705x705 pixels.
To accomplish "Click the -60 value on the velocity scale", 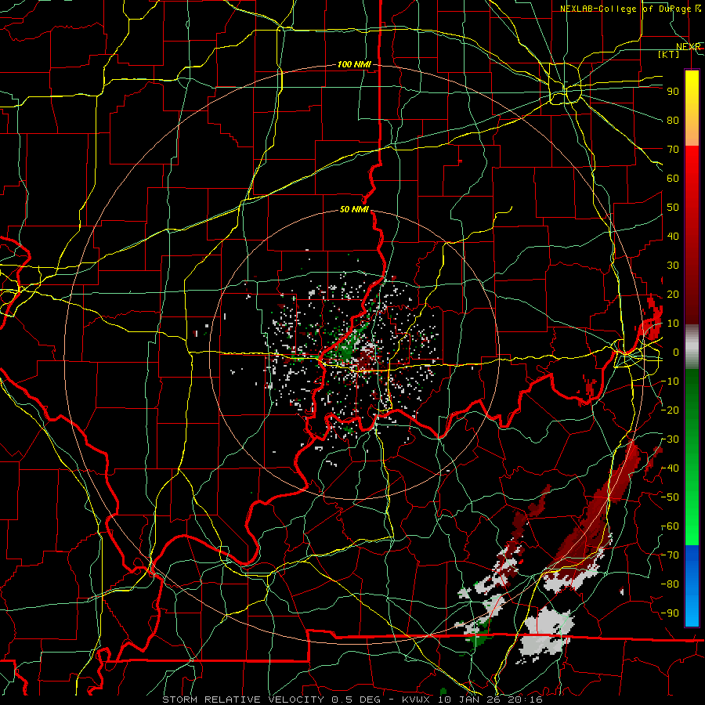I will coord(671,526).
